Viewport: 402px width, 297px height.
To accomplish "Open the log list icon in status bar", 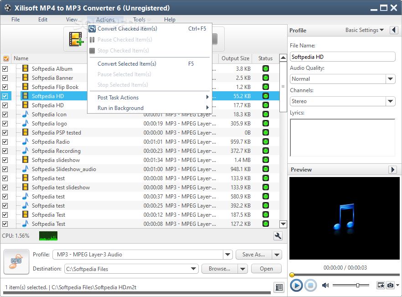I will [x=279, y=287].
